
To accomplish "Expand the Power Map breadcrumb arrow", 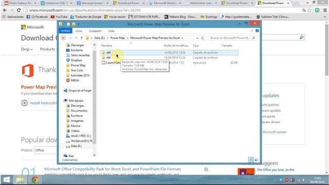I will 127,38.
